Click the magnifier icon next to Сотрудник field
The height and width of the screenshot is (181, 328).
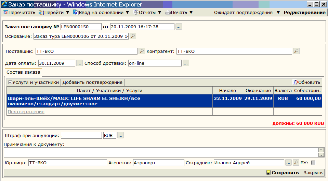296,163
